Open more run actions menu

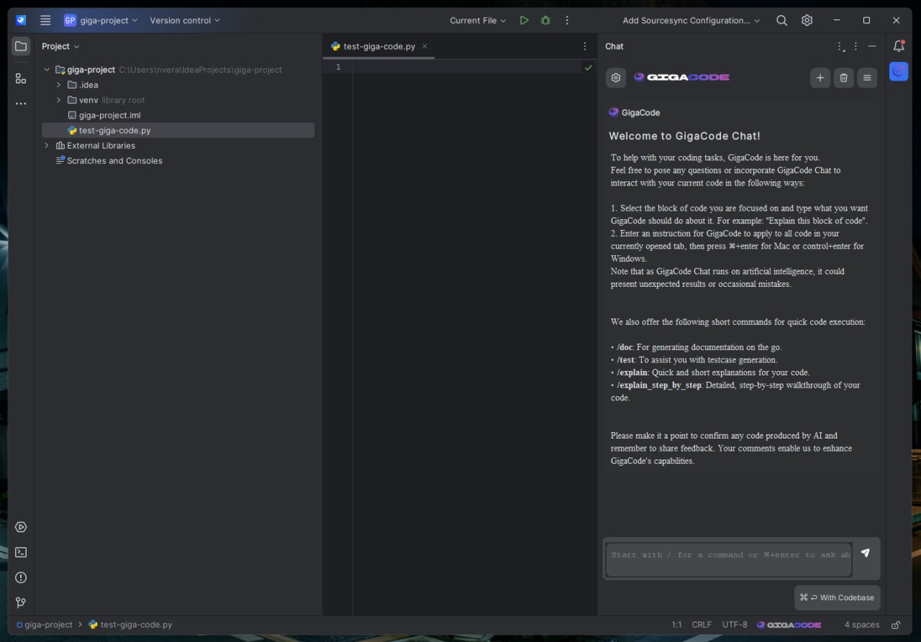coord(567,20)
